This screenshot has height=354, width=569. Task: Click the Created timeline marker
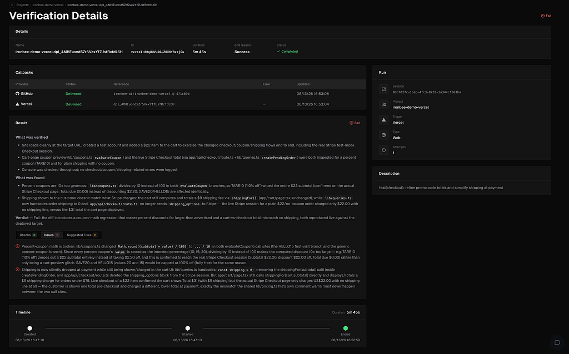click(30, 328)
